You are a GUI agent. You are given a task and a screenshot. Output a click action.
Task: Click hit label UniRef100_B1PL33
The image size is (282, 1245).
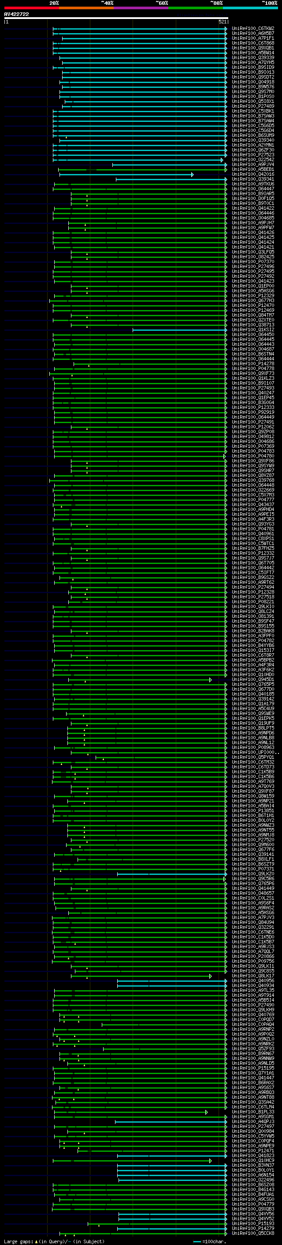pos(253,1112)
